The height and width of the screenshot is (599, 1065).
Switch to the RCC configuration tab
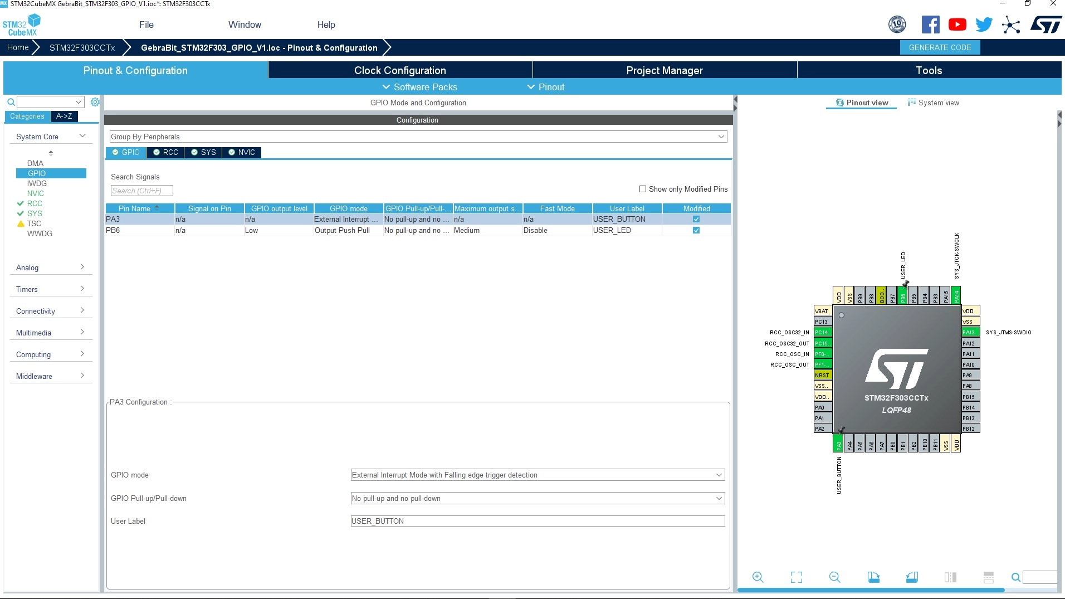[x=165, y=152]
